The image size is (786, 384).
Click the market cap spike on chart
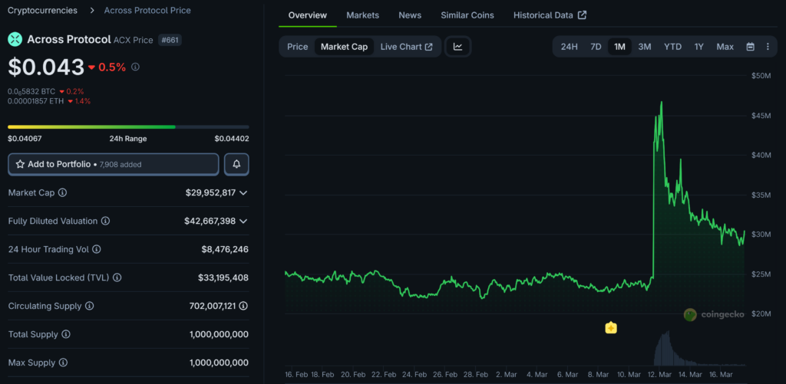tap(661, 103)
